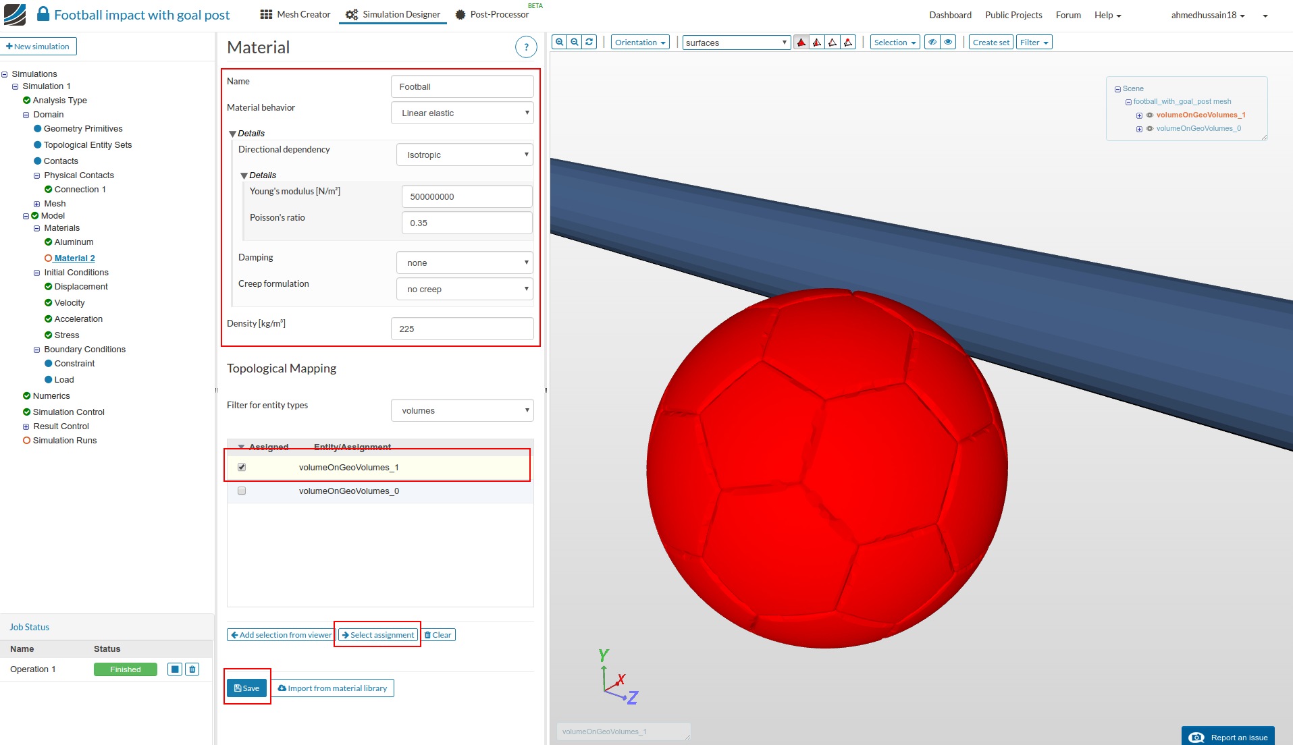Click the Load blue dot icon
The height and width of the screenshot is (745, 1293).
[48, 380]
